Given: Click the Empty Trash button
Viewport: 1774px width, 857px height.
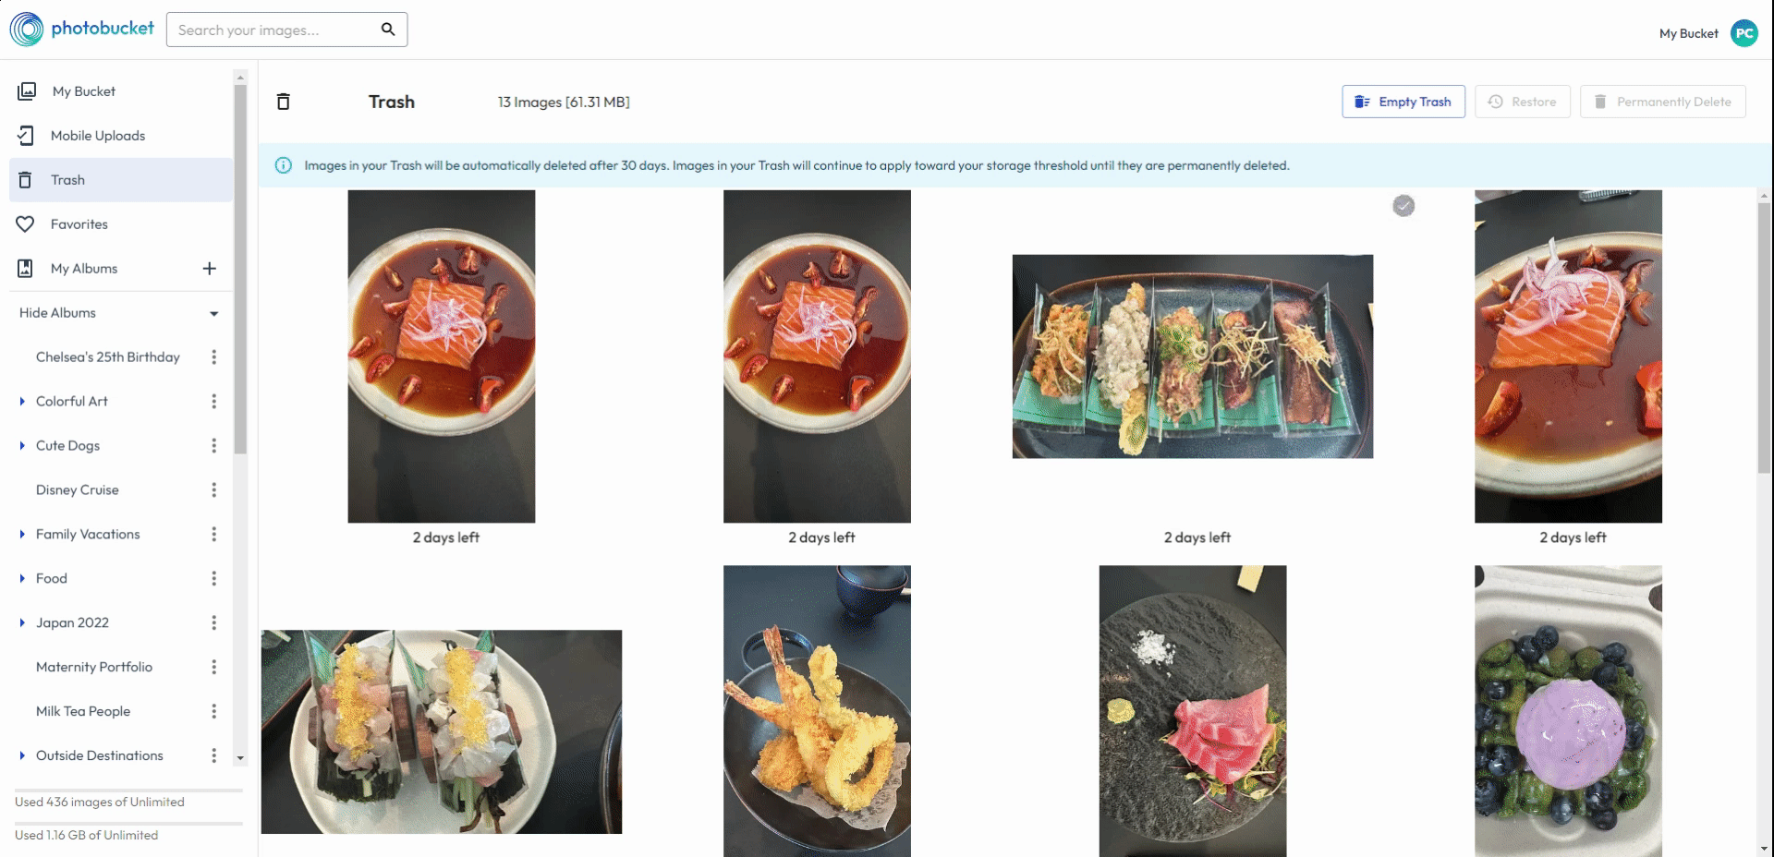Looking at the screenshot, I should click(1403, 102).
